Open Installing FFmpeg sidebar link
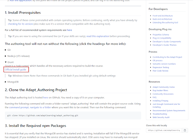Viewport: 193px width, 140px height. coord(160,101)
